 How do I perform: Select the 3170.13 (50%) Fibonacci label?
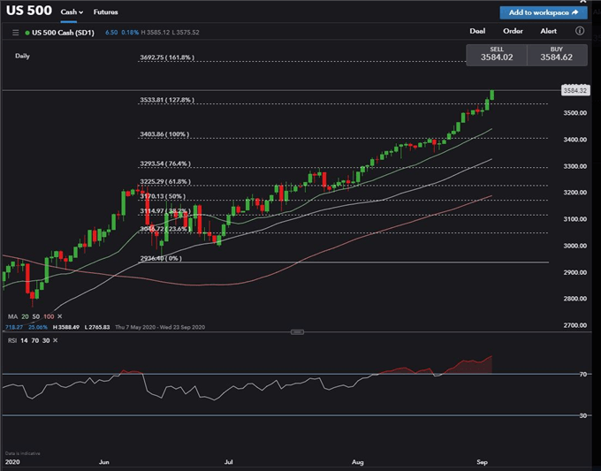pyautogui.click(x=163, y=196)
